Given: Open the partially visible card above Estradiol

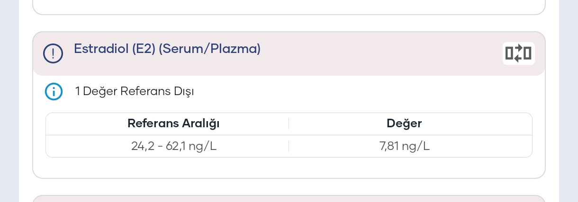Looking at the screenshot, I should [x=289, y=7].
